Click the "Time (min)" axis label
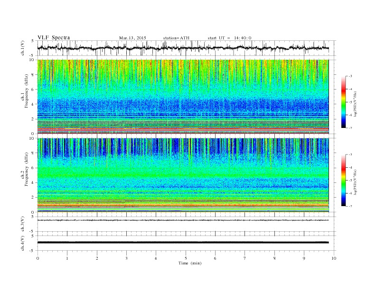The height and width of the screenshot is (290, 376). [190, 263]
